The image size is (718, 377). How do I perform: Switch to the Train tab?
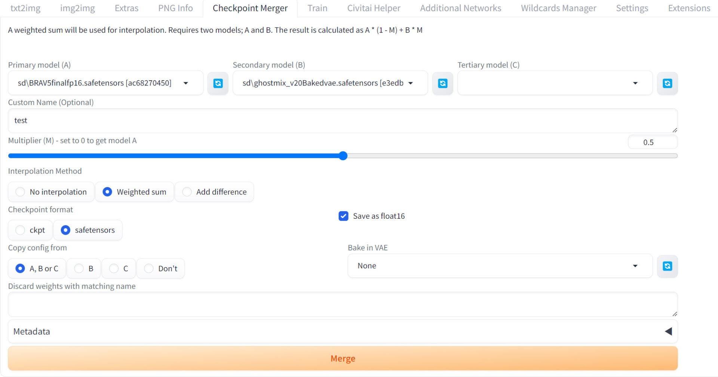[317, 8]
